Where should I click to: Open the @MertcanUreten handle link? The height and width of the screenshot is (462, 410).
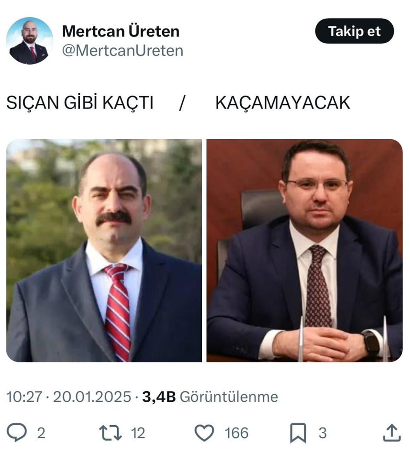123,51
